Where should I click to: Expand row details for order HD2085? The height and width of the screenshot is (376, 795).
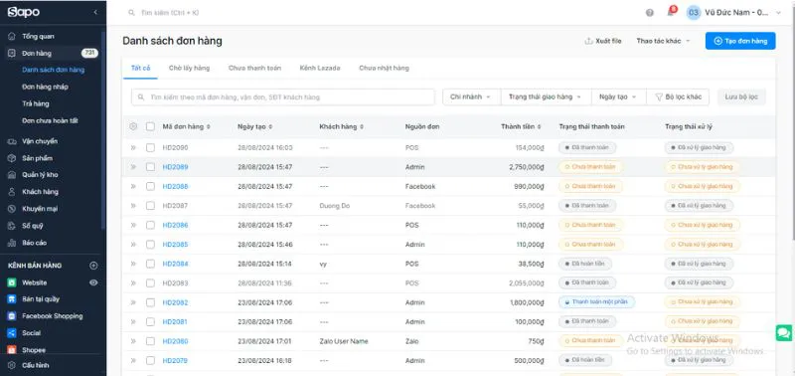pos(133,245)
